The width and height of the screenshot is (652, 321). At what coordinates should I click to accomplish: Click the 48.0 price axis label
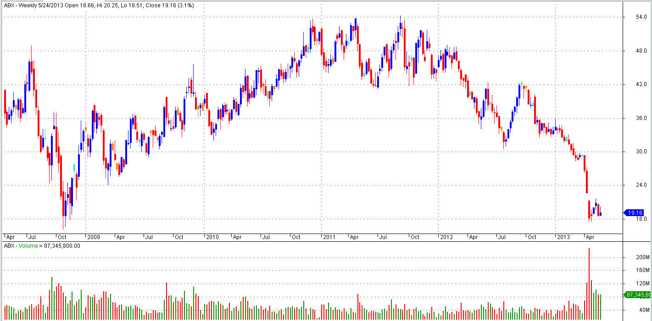click(x=642, y=51)
